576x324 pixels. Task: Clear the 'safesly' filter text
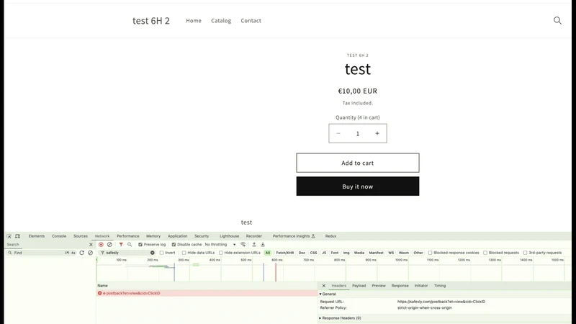click(153, 253)
